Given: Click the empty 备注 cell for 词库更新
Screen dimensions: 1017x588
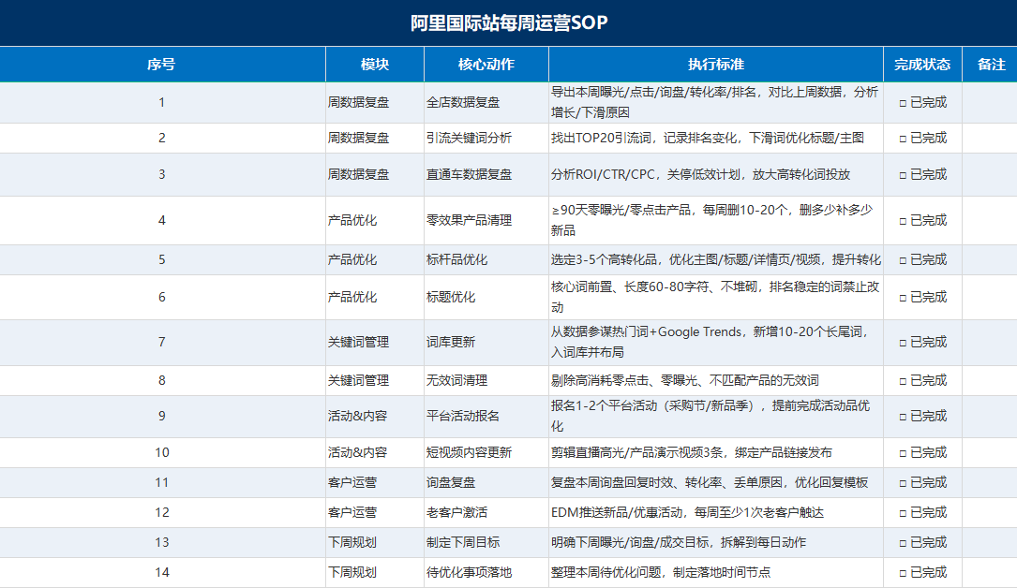Looking at the screenshot, I should [990, 342].
